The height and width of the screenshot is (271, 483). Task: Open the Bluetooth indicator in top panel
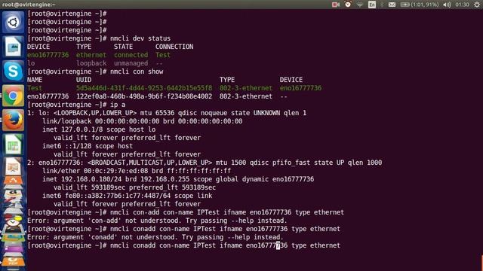382,5
